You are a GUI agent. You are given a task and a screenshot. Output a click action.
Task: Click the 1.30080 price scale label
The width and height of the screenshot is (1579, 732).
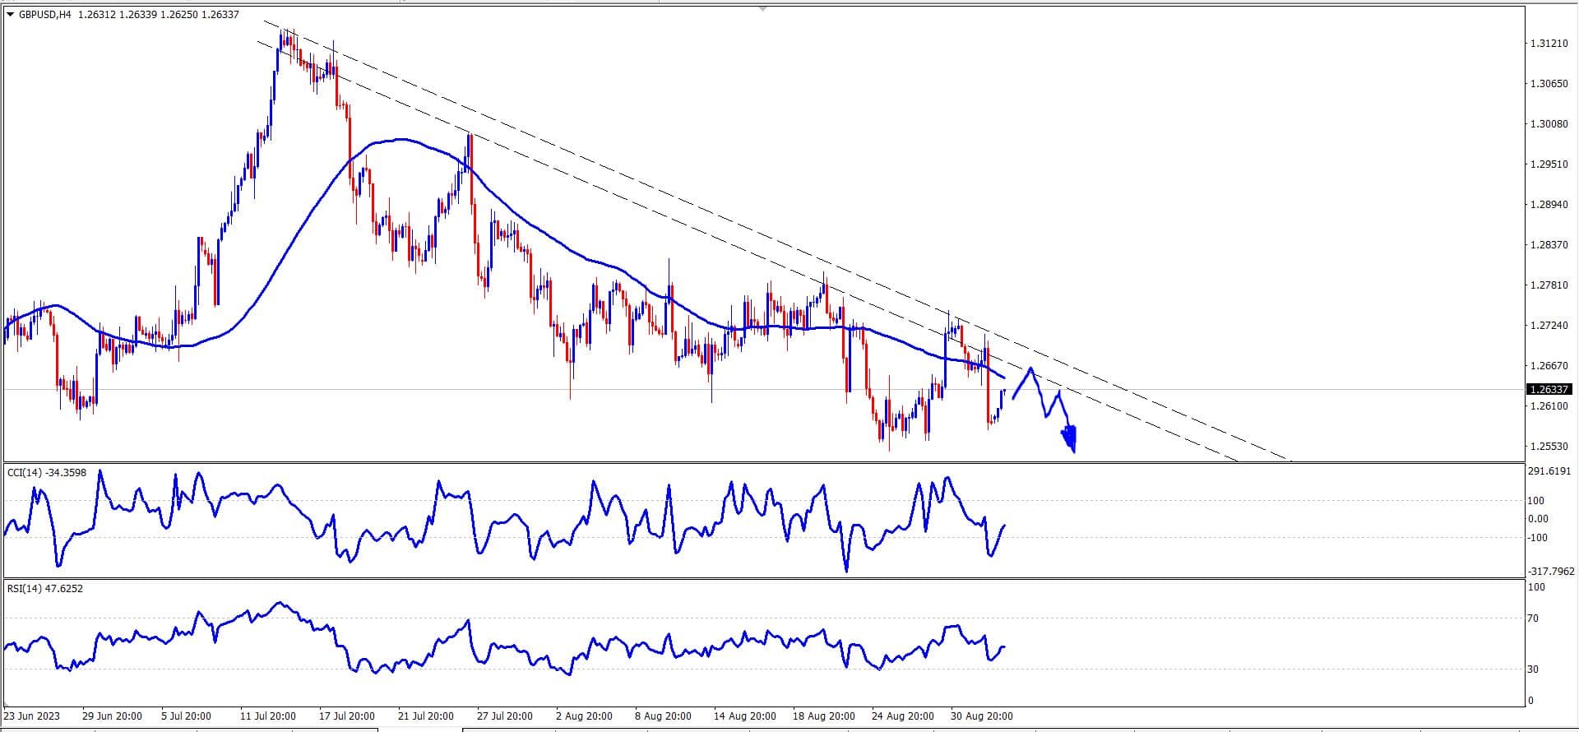click(1549, 123)
